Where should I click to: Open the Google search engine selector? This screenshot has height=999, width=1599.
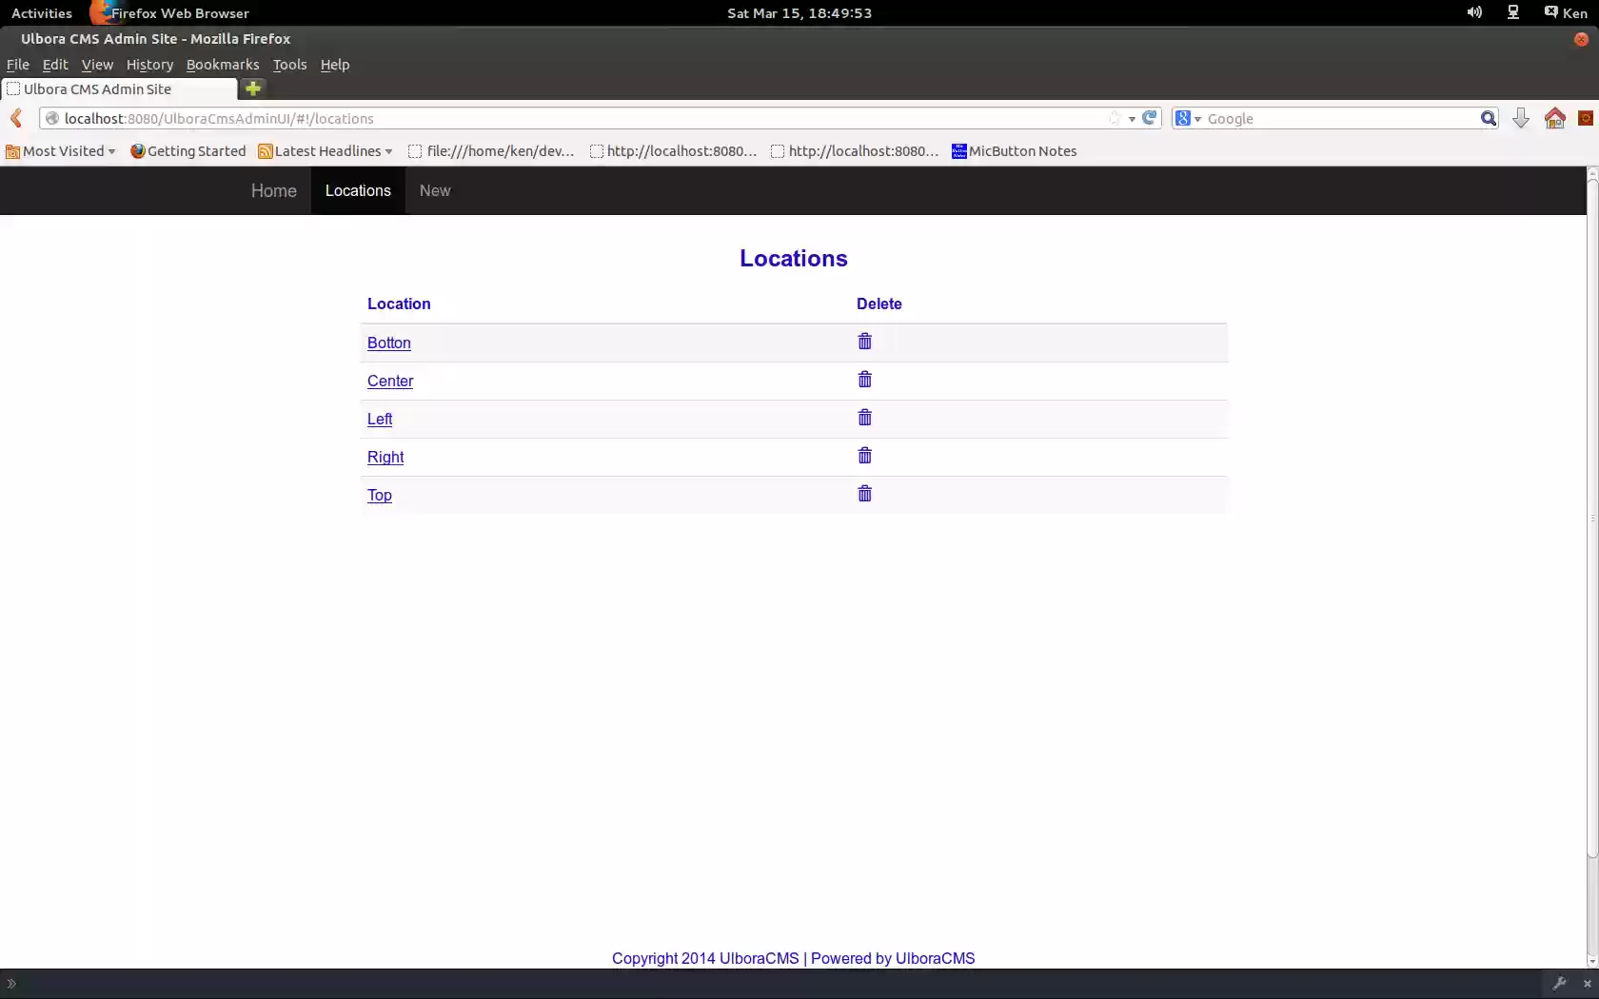pyautogui.click(x=1185, y=118)
